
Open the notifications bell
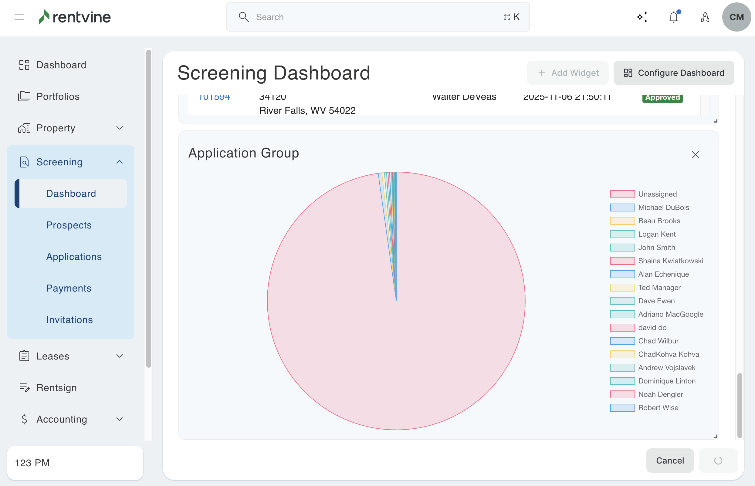click(x=674, y=17)
